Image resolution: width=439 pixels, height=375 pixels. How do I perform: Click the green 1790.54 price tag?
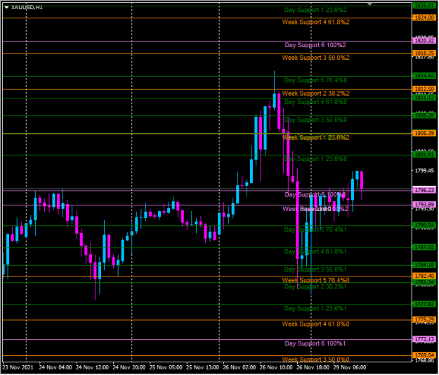424,225
